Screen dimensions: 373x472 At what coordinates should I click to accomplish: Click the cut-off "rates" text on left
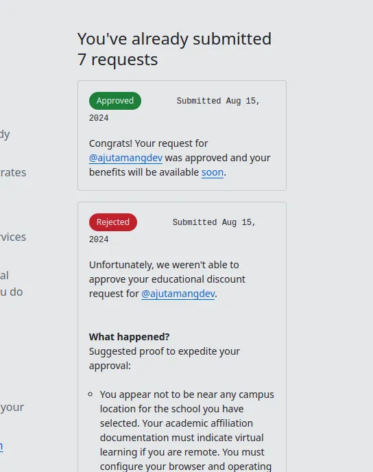click(x=13, y=172)
